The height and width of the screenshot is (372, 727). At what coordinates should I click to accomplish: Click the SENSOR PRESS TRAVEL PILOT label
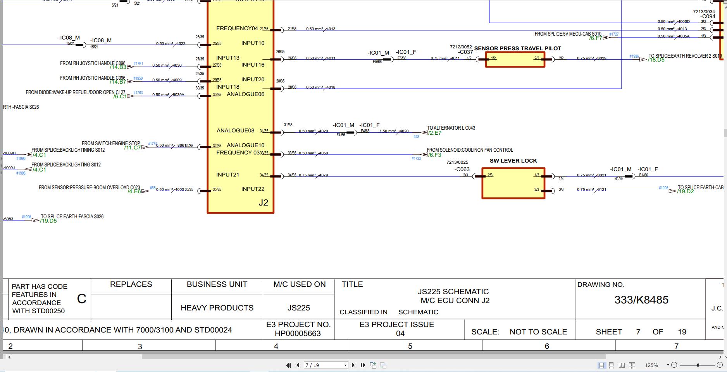(x=518, y=48)
